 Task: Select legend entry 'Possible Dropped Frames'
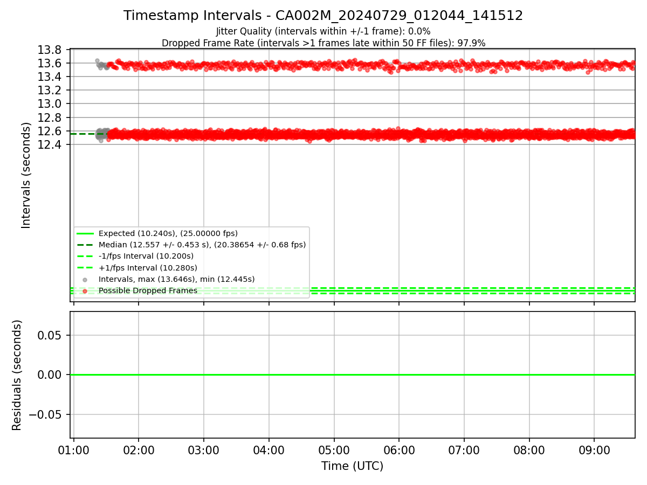coord(148,290)
